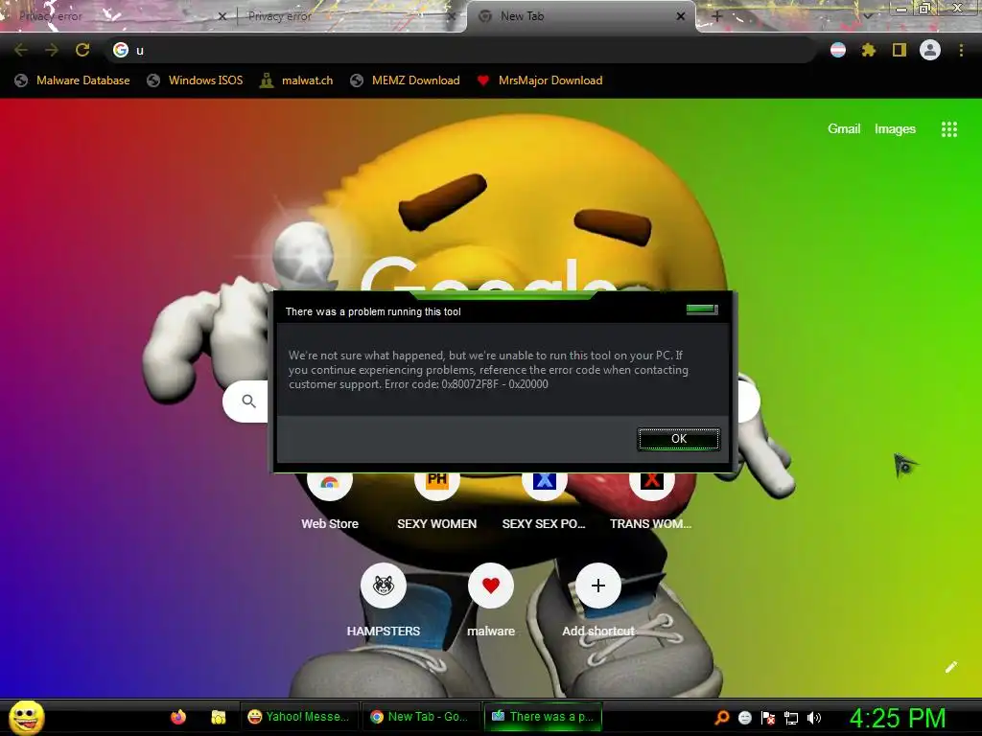Close the New Tab tab
This screenshot has height=736, width=982.
click(681, 16)
